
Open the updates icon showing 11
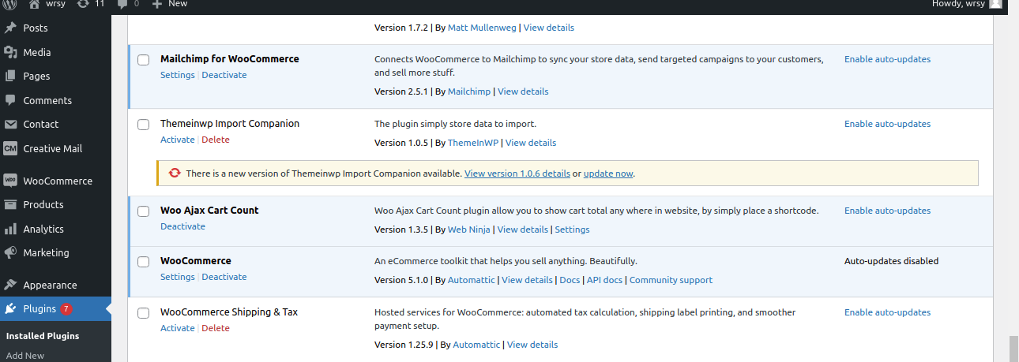pos(83,4)
